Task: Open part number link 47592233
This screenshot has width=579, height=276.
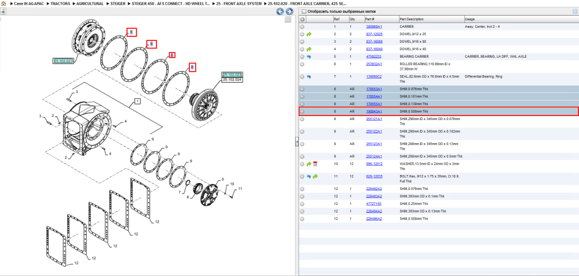Action: (x=373, y=57)
